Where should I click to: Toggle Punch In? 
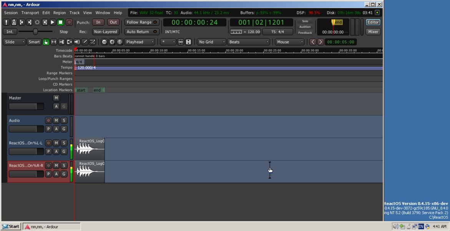(98, 22)
